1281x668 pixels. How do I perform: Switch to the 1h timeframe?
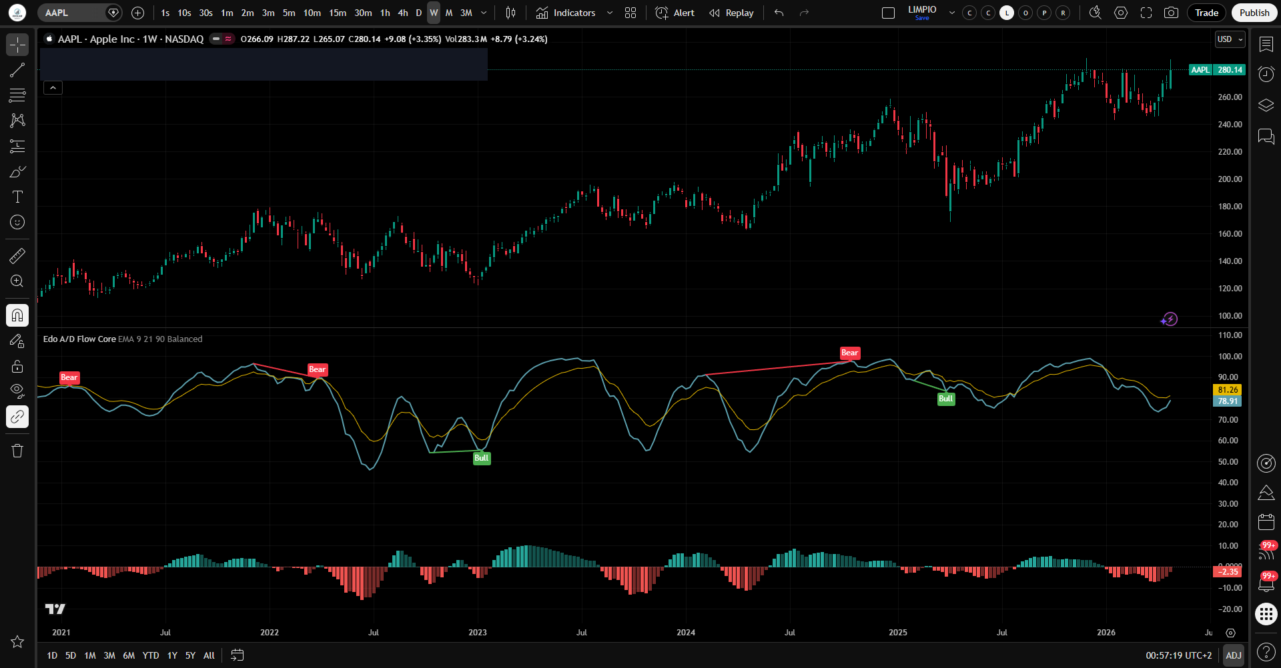tap(385, 13)
